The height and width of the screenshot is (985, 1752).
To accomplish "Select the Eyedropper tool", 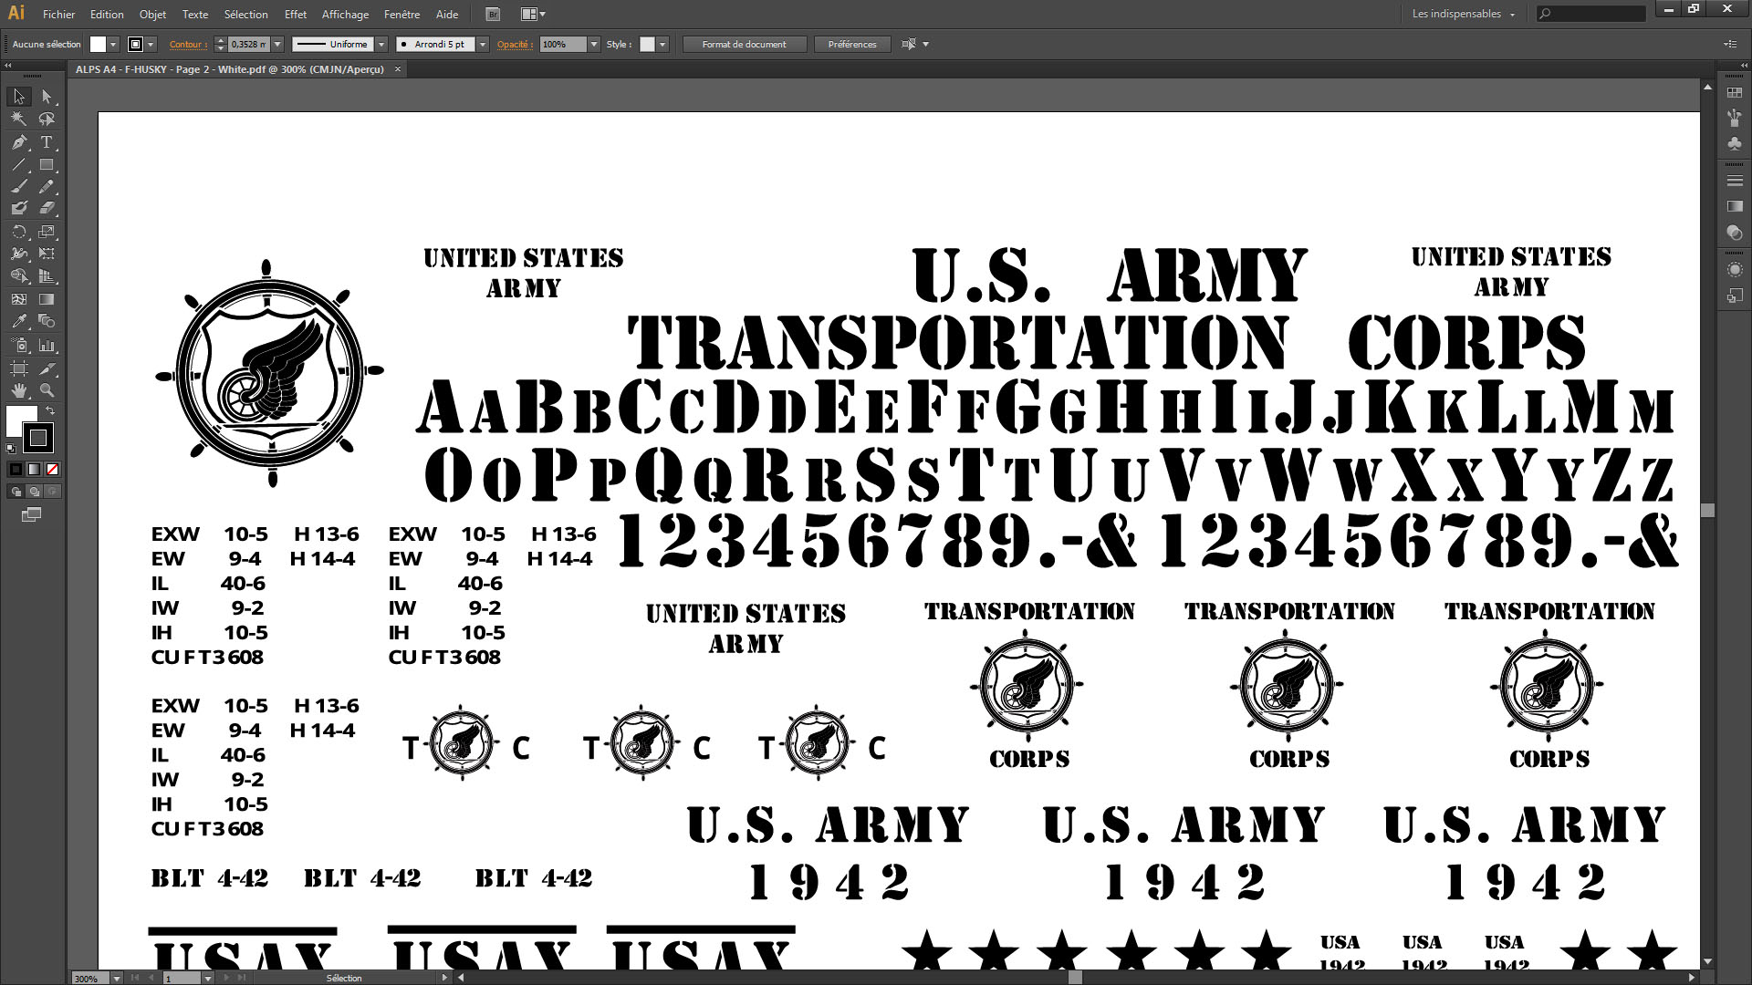I will pyautogui.click(x=18, y=321).
